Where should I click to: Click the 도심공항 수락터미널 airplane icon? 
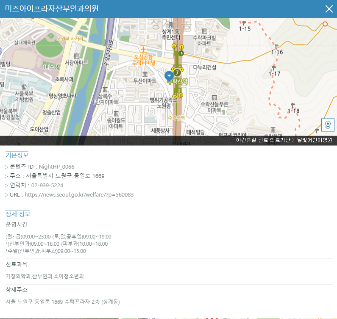[143, 49]
